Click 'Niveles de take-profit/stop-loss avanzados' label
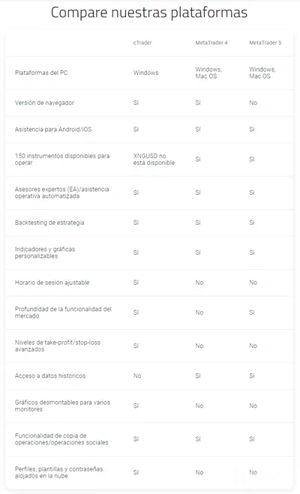300x494 pixels. 58,346
